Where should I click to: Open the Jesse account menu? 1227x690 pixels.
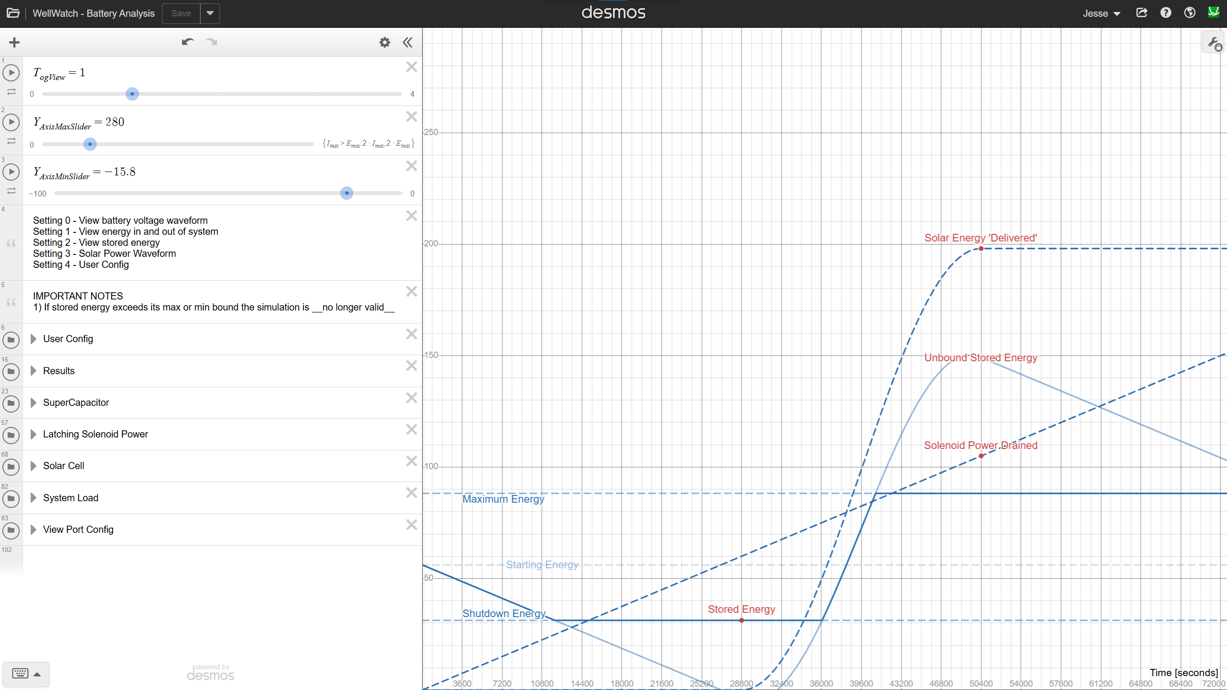(1101, 13)
